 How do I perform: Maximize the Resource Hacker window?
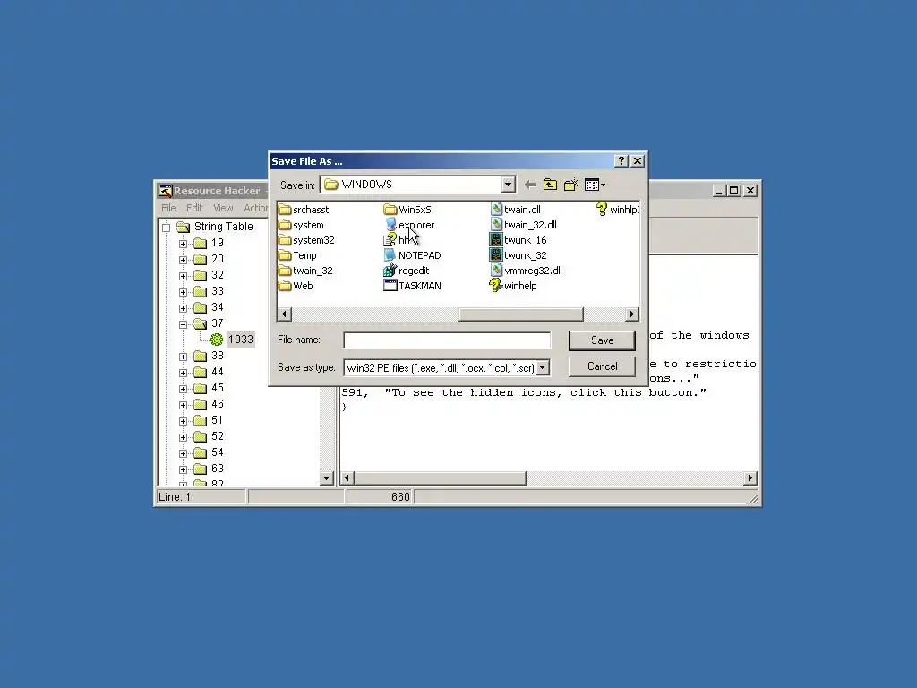click(734, 191)
